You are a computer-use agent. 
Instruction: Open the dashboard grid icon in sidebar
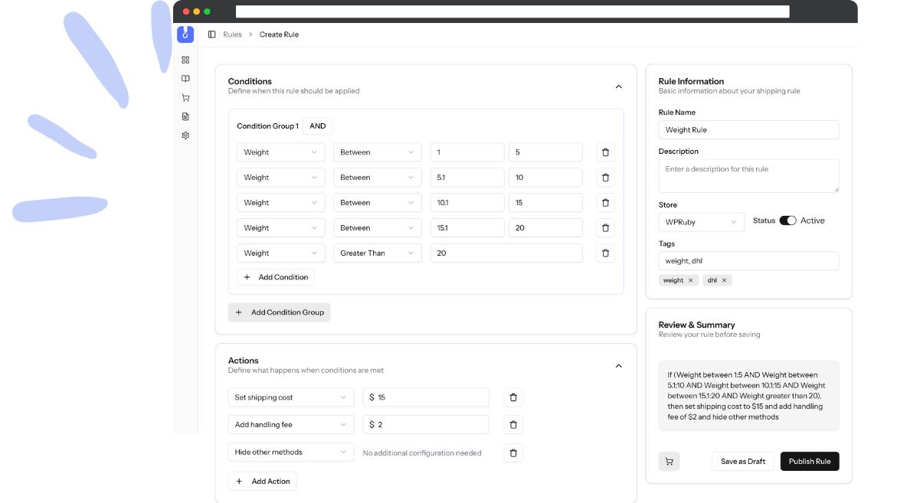coord(185,60)
